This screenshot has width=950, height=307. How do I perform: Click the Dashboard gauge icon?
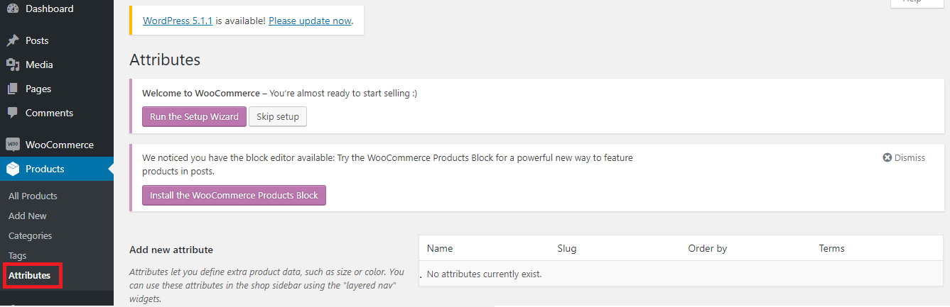(x=13, y=9)
